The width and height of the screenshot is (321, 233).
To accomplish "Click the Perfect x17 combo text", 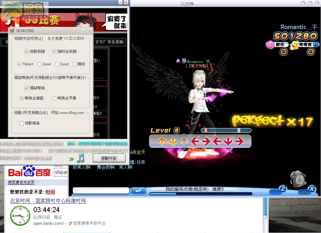I will click(x=272, y=121).
